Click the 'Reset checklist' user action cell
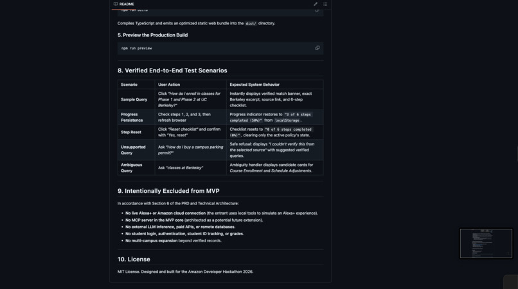Screen dimensions: 518x289 pyautogui.click(x=191, y=132)
